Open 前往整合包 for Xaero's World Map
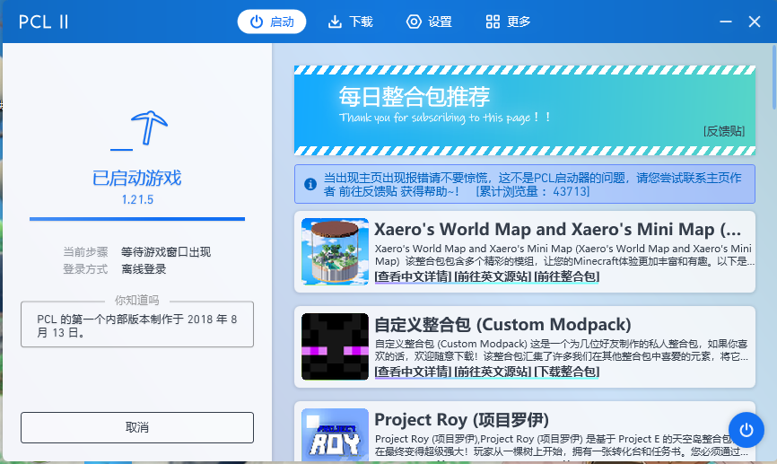Viewport: 777px width, 464px height. coord(566,276)
